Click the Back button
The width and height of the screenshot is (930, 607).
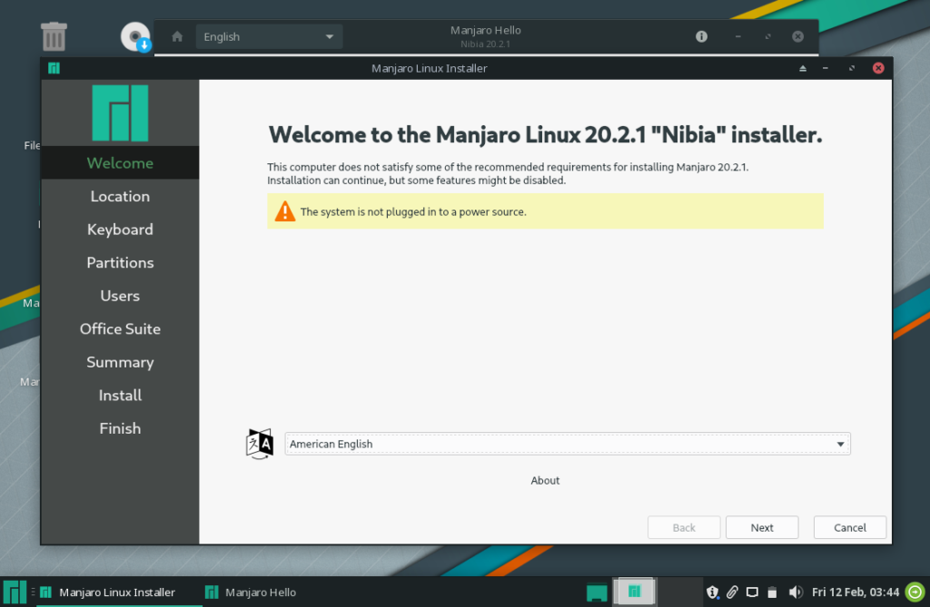(684, 527)
